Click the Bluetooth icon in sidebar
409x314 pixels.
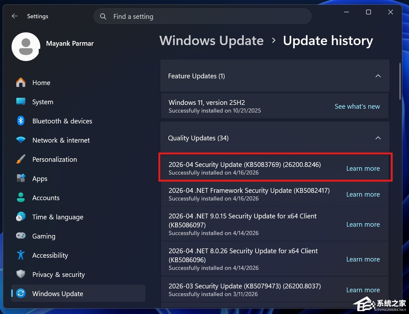click(21, 121)
